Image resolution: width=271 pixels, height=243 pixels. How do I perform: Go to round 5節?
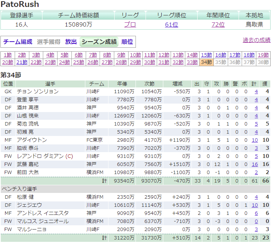point(64,55)
